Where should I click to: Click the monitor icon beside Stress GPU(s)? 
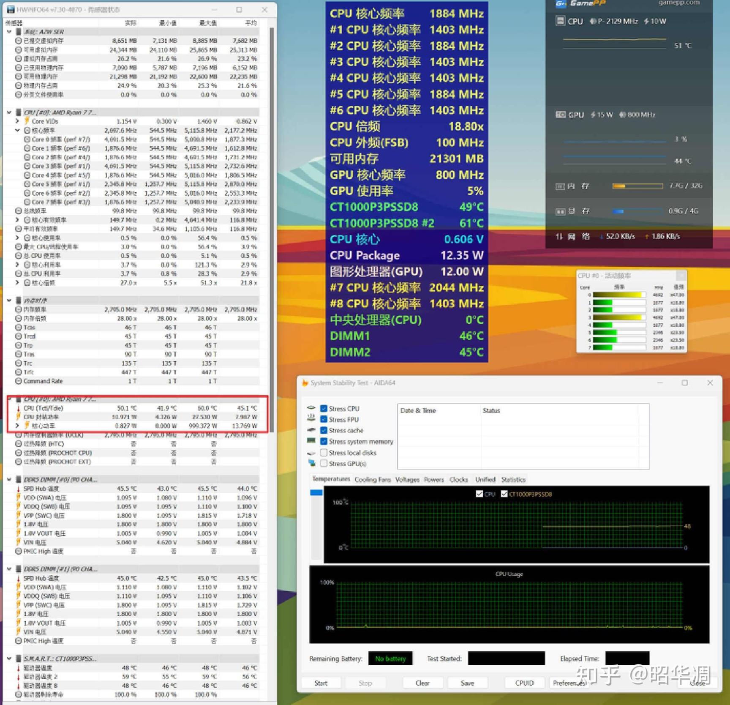(311, 463)
